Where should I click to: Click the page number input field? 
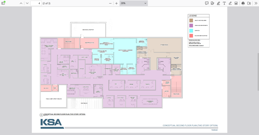tap(36, 3)
